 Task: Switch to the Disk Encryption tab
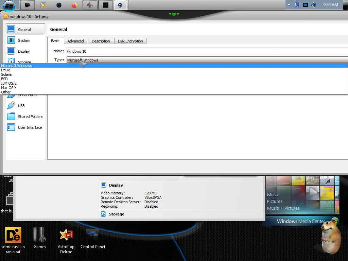(130, 41)
